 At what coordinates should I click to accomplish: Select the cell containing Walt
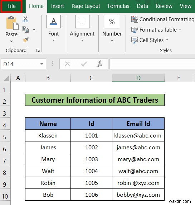[48, 171]
